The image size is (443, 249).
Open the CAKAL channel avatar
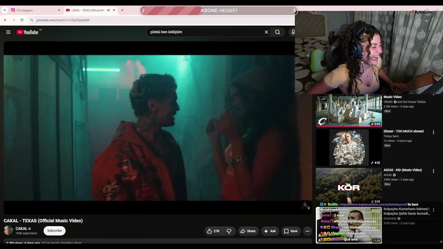[8, 231]
